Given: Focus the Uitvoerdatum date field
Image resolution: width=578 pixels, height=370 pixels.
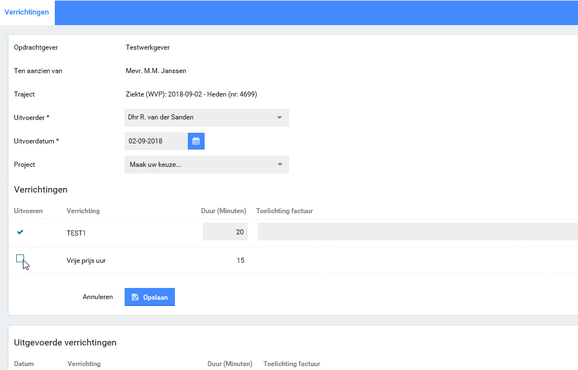Looking at the screenshot, I should pyautogui.click(x=156, y=141).
